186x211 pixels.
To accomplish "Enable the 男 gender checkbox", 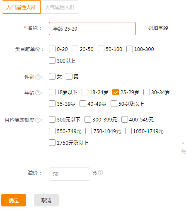I will click(x=69, y=76).
